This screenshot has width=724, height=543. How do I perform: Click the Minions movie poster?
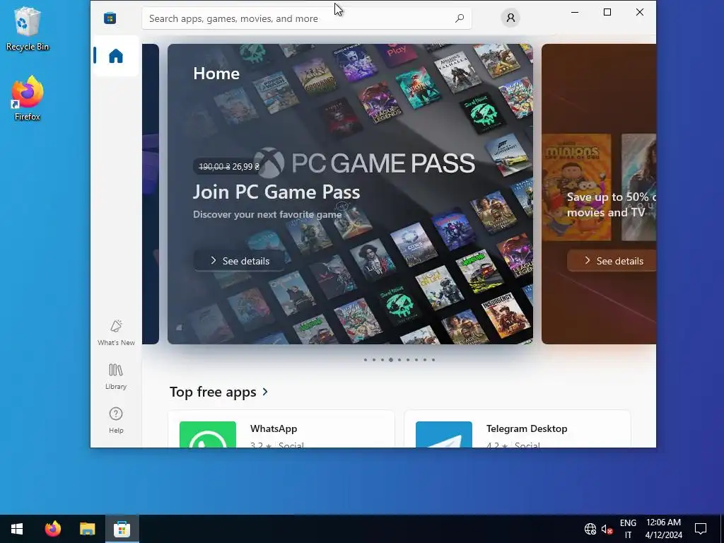(x=577, y=187)
